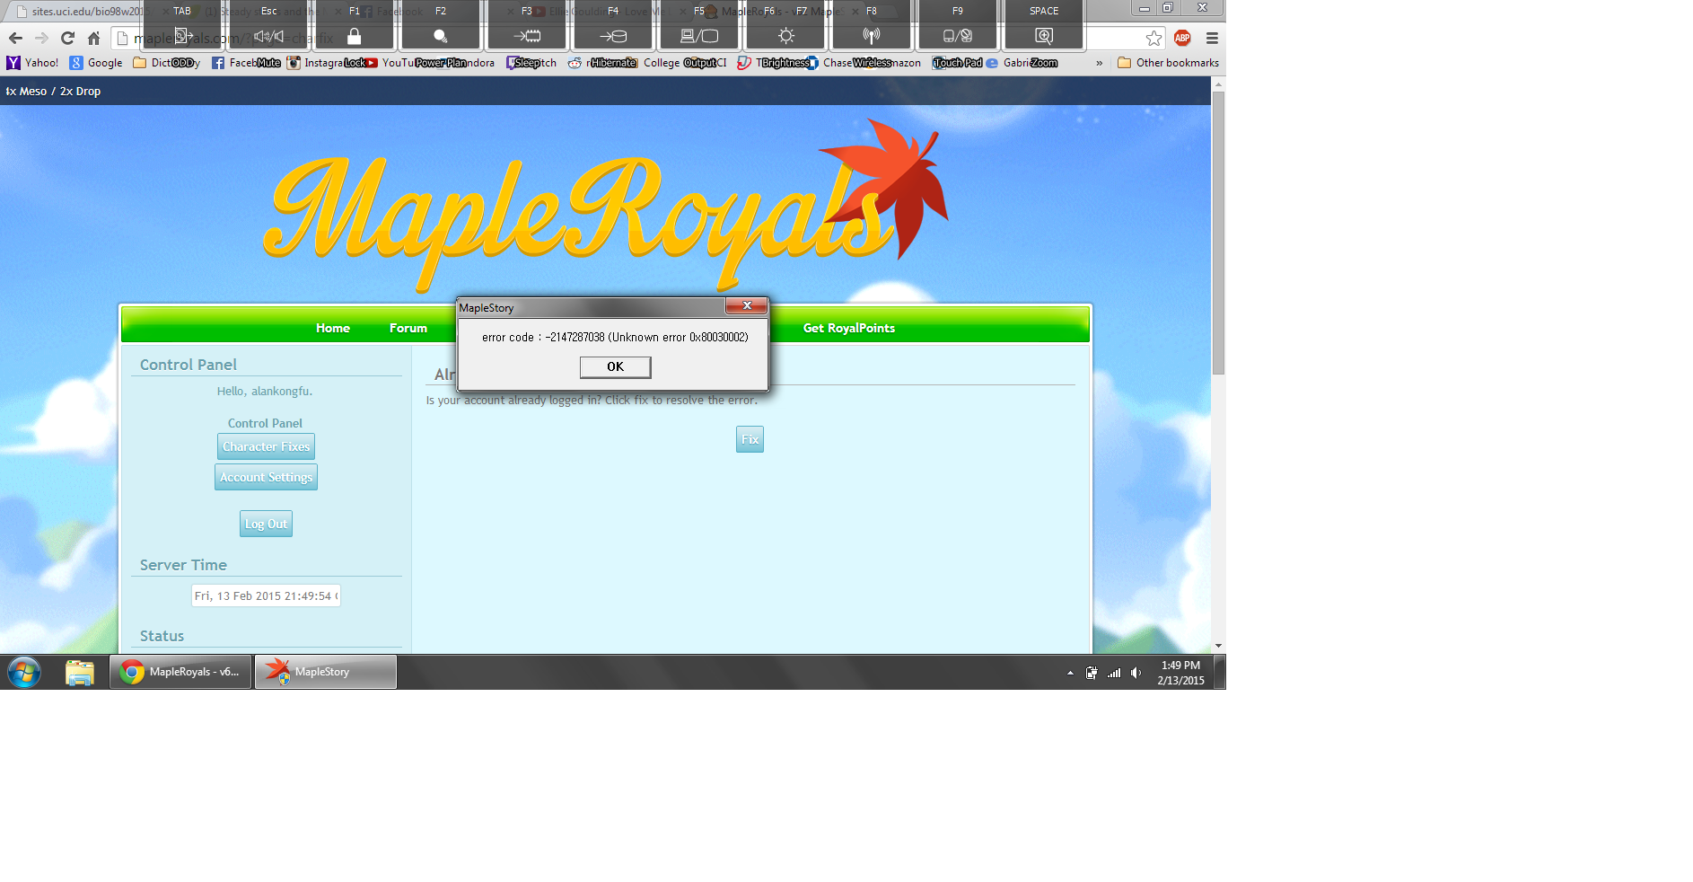Click the Chrome back arrow
The image size is (1693, 882).
coord(15,38)
